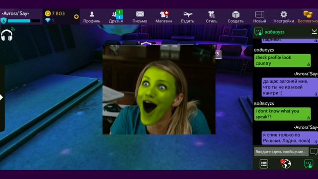Click the blue diamond currency icon
Image resolution: width=318 pixels, height=179 pixels.
tap(48, 20)
